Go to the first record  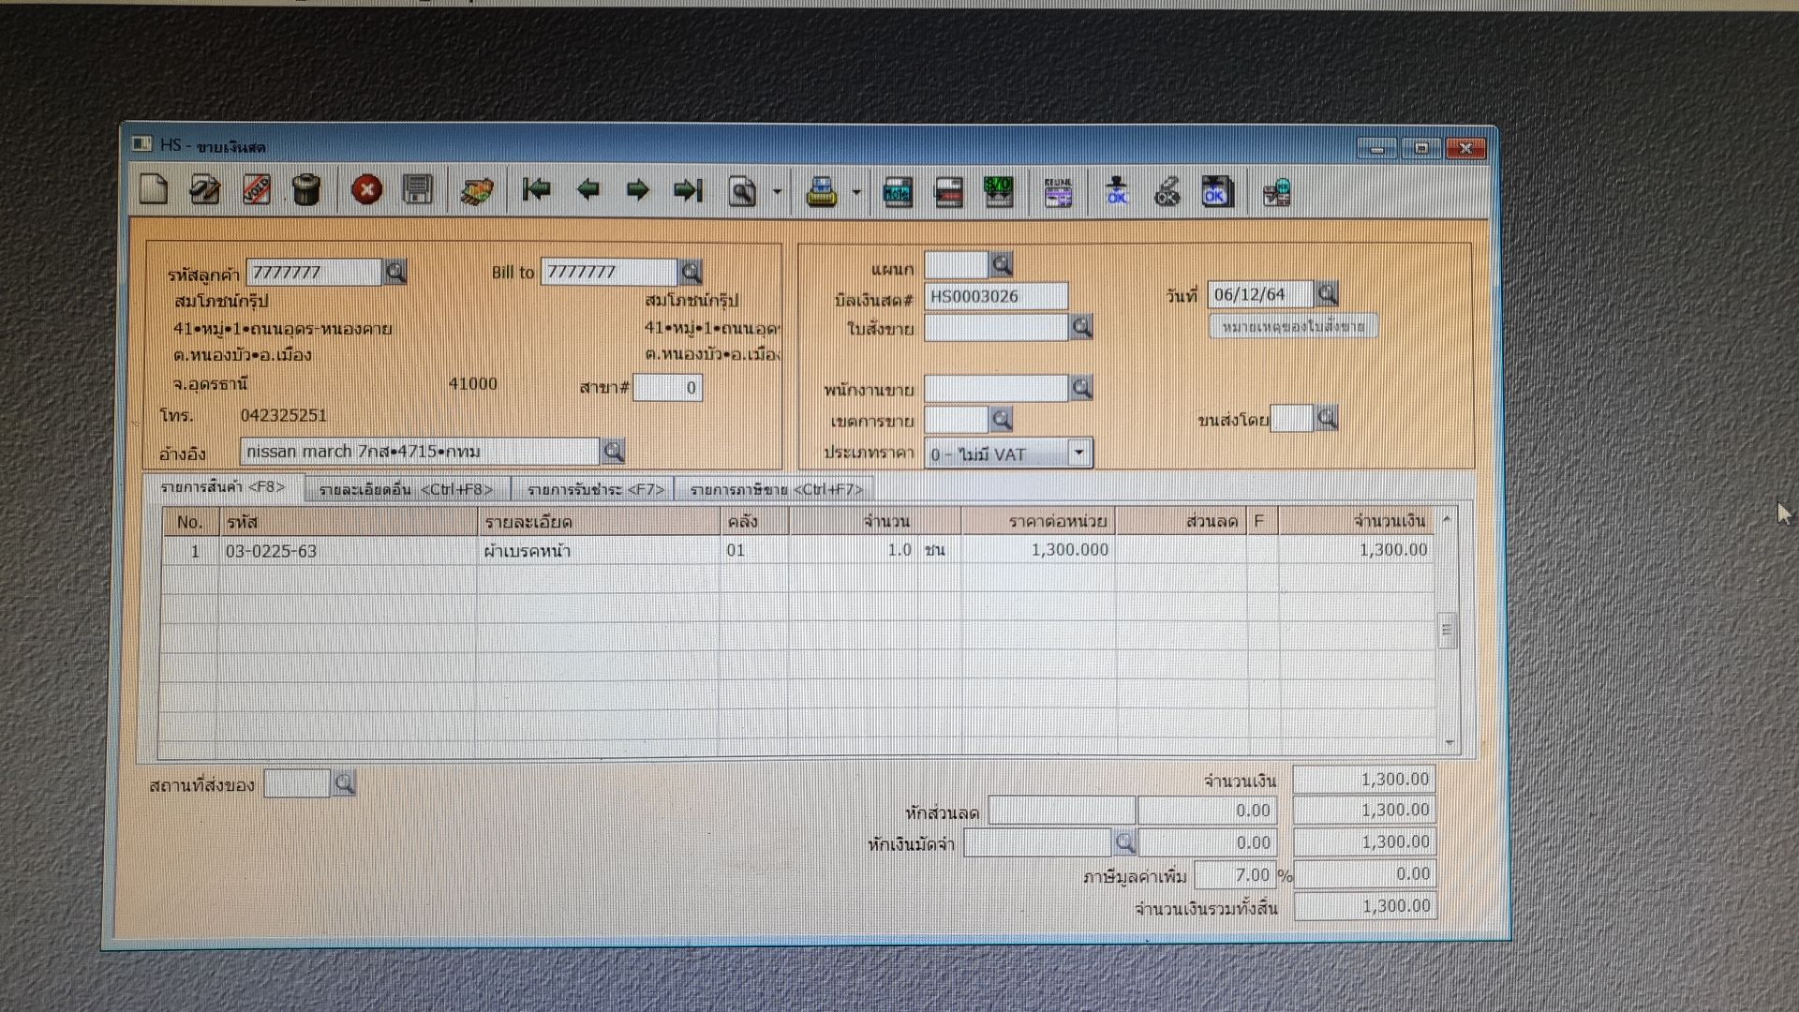pos(537,190)
